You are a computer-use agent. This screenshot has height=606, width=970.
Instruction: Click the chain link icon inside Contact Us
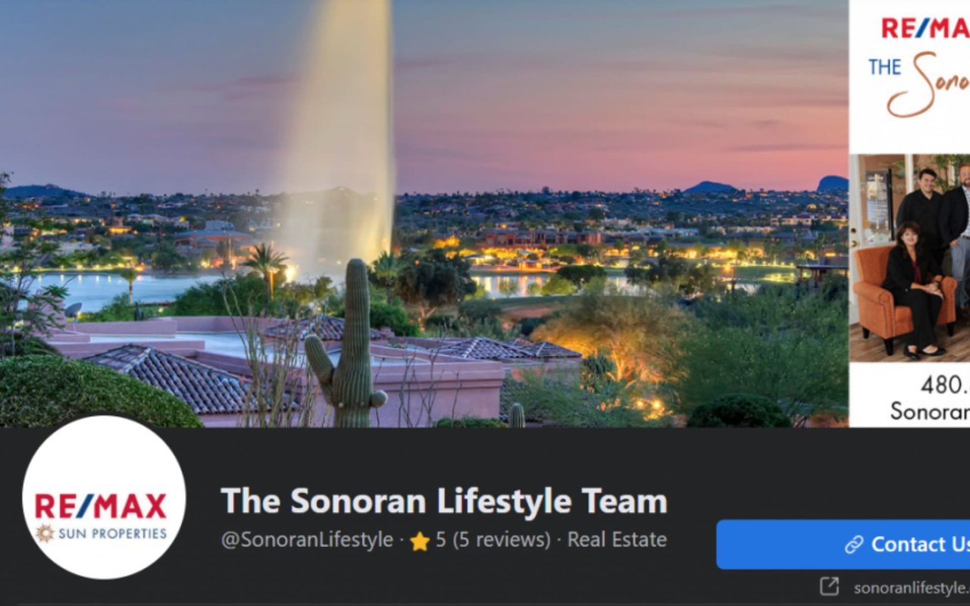point(854,545)
